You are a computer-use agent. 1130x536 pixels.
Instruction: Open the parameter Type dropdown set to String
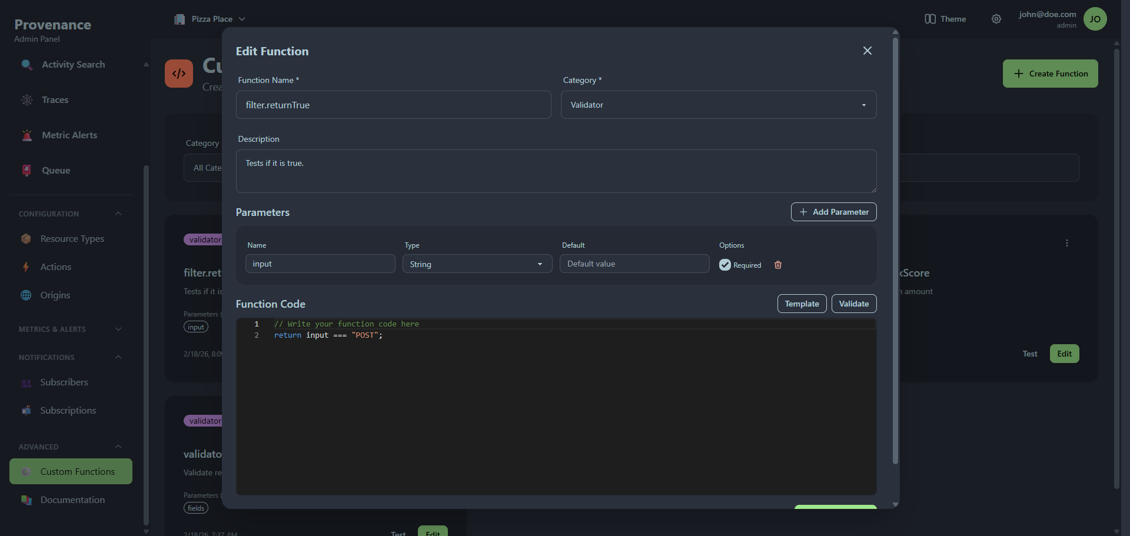pyautogui.click(x=477, y=264)
